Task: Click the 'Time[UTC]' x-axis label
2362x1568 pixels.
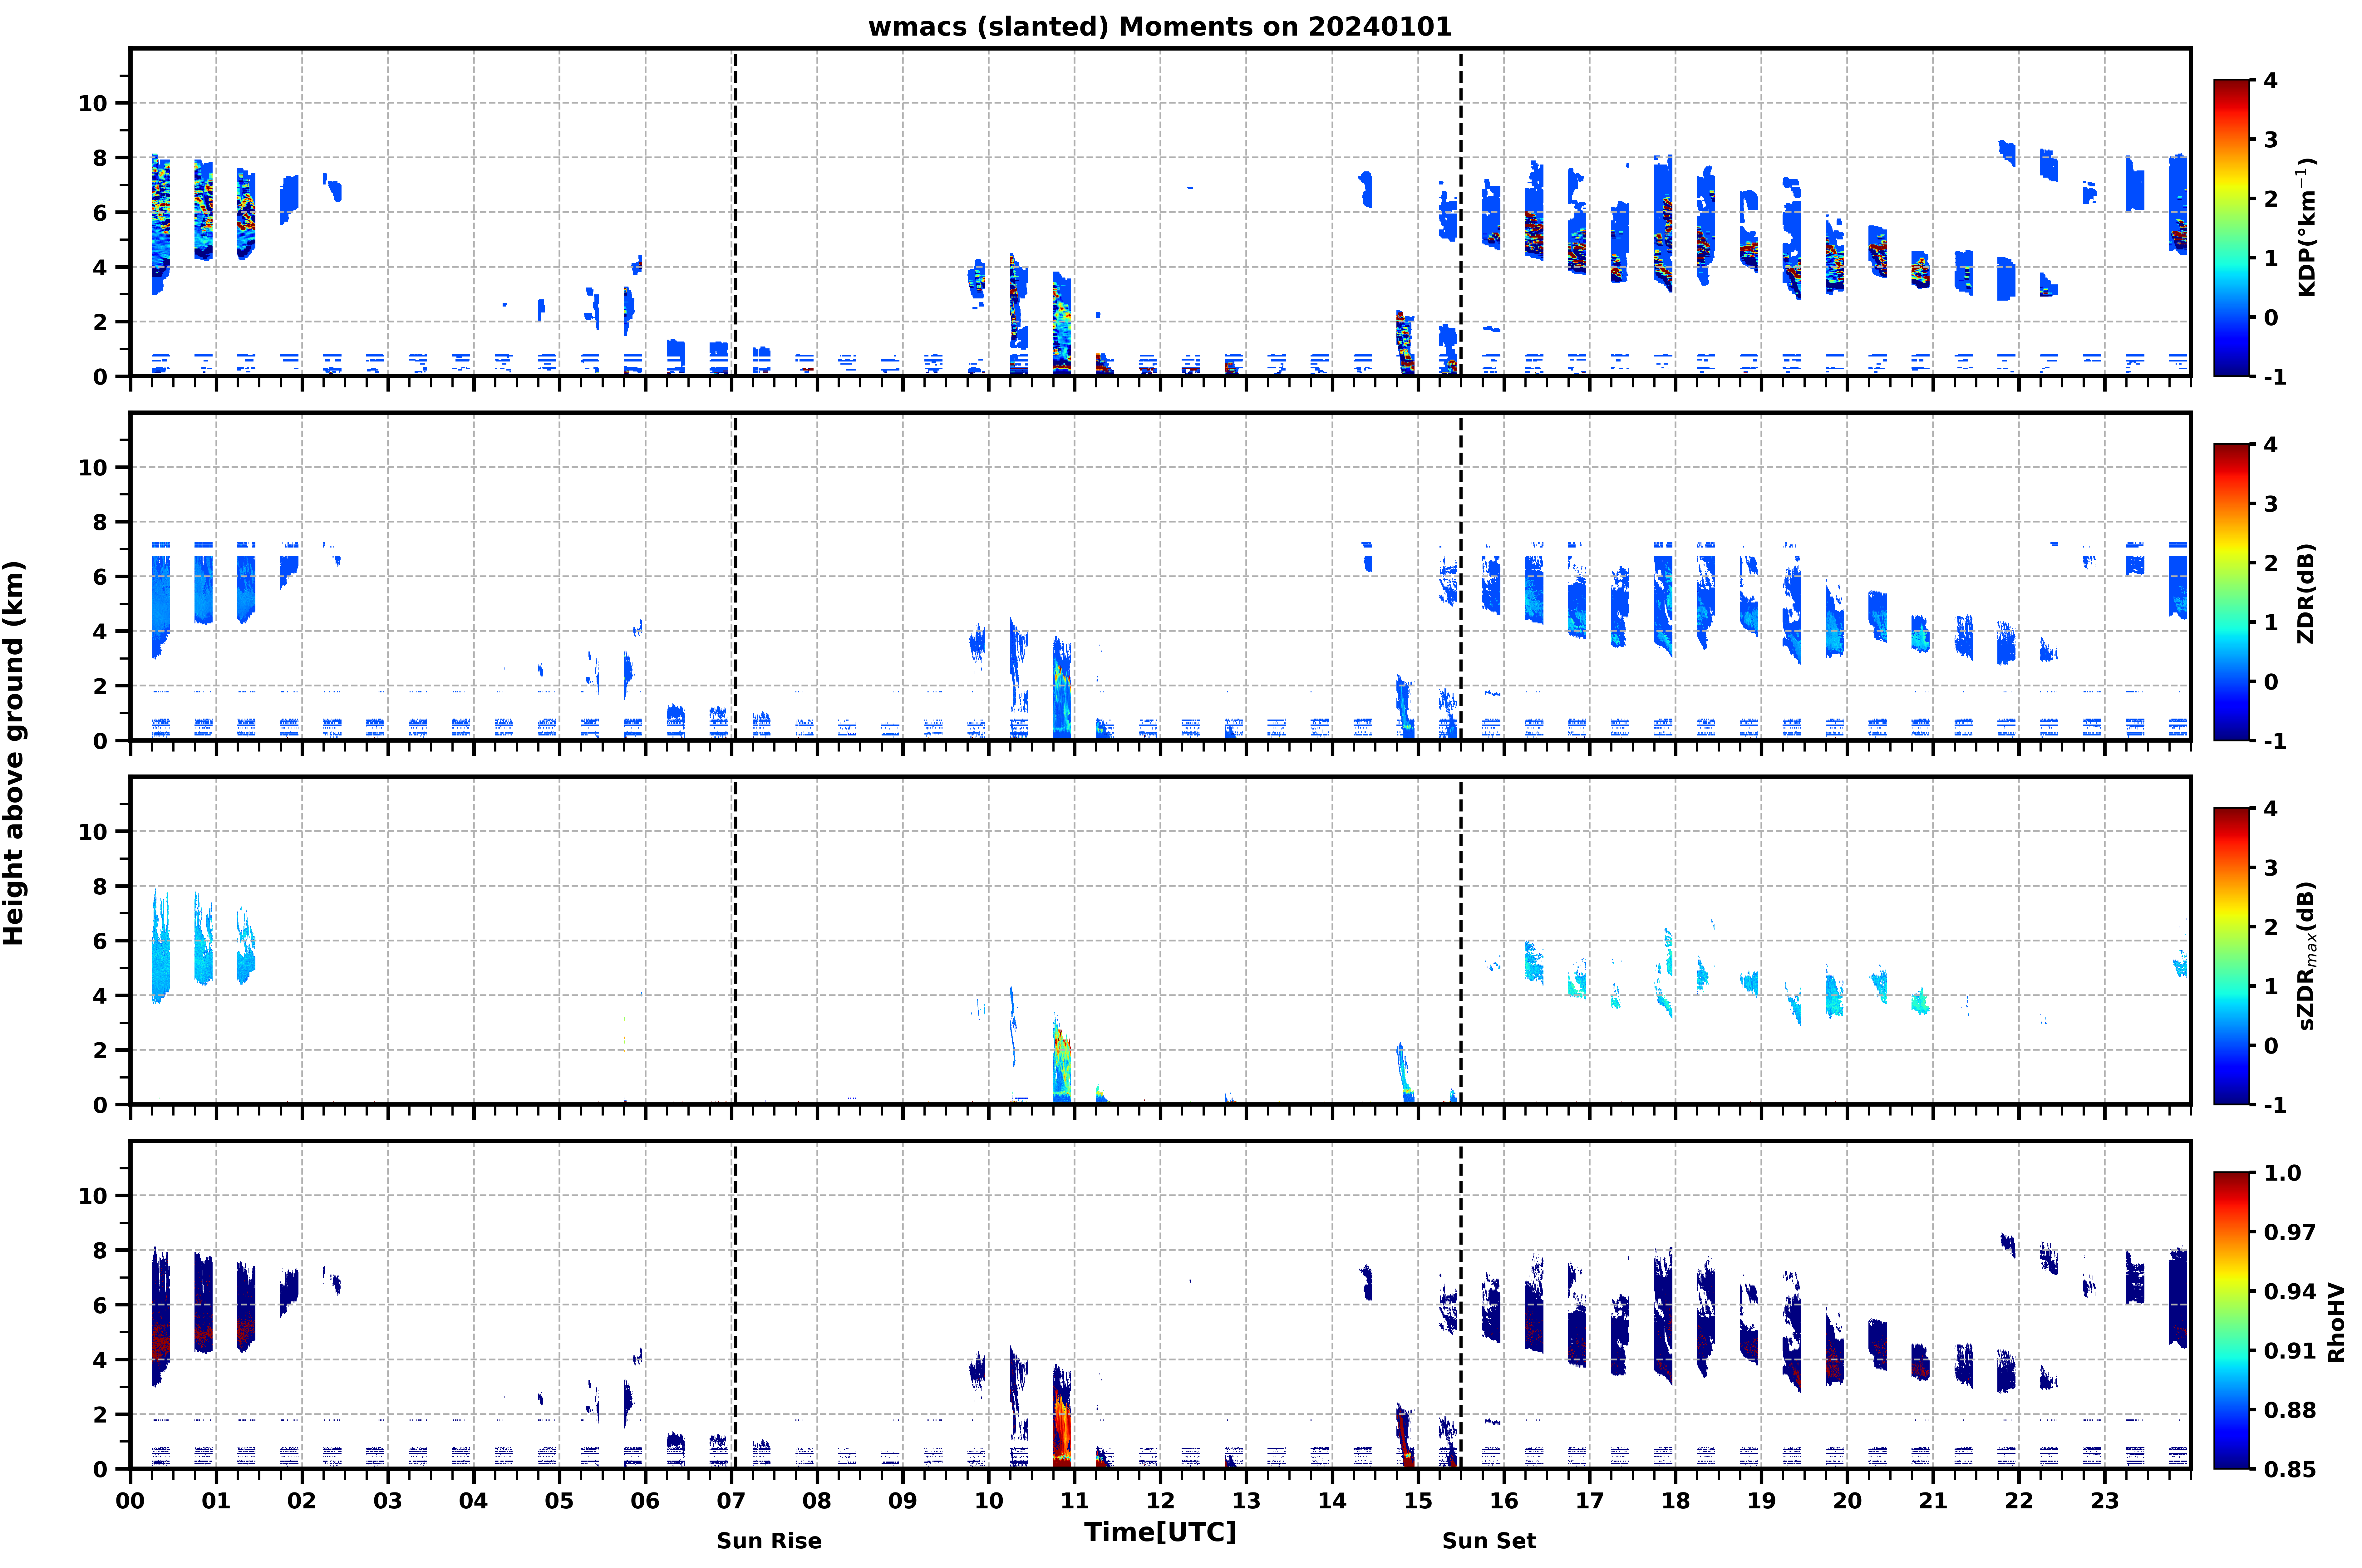Action: [1160, 1532]
